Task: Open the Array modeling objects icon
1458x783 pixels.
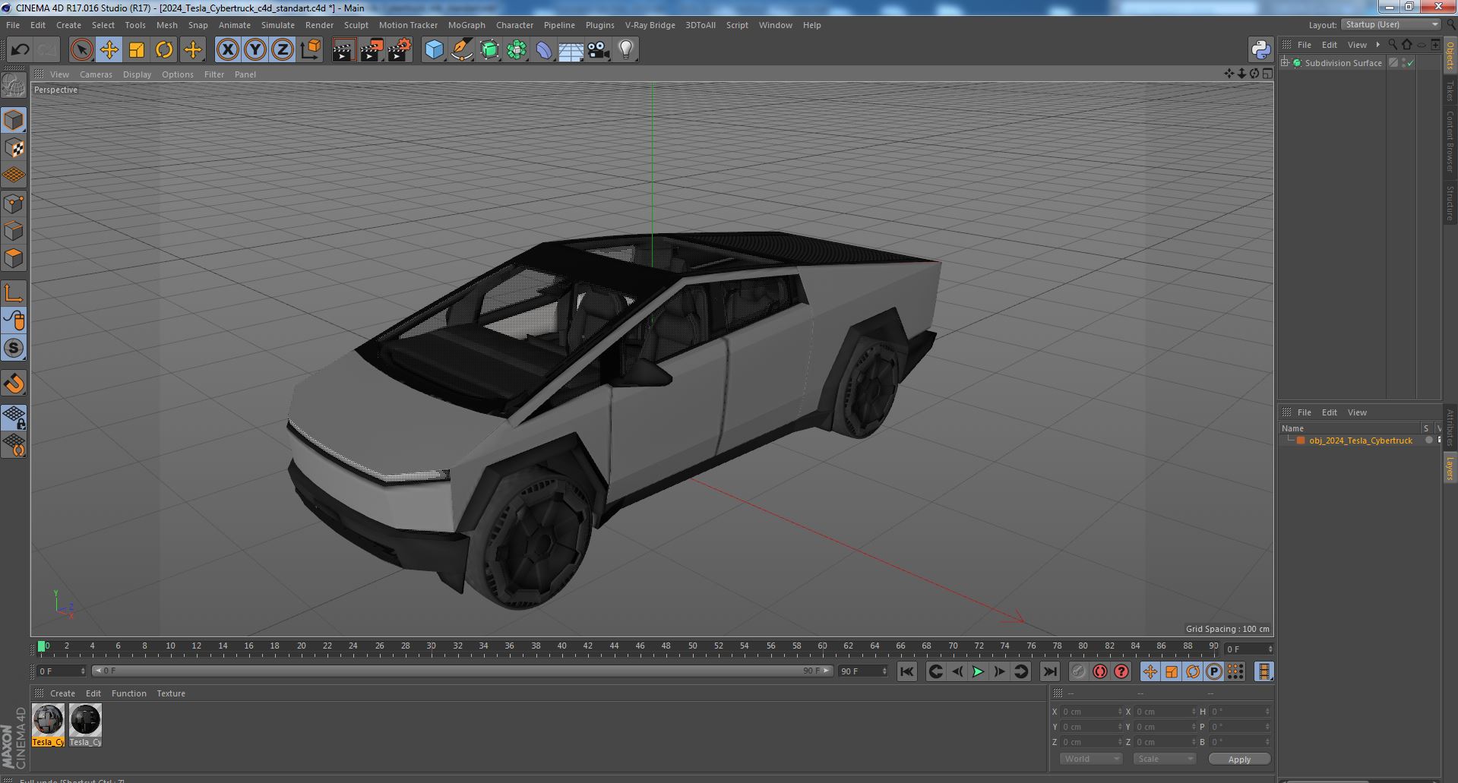Action: 517,50
